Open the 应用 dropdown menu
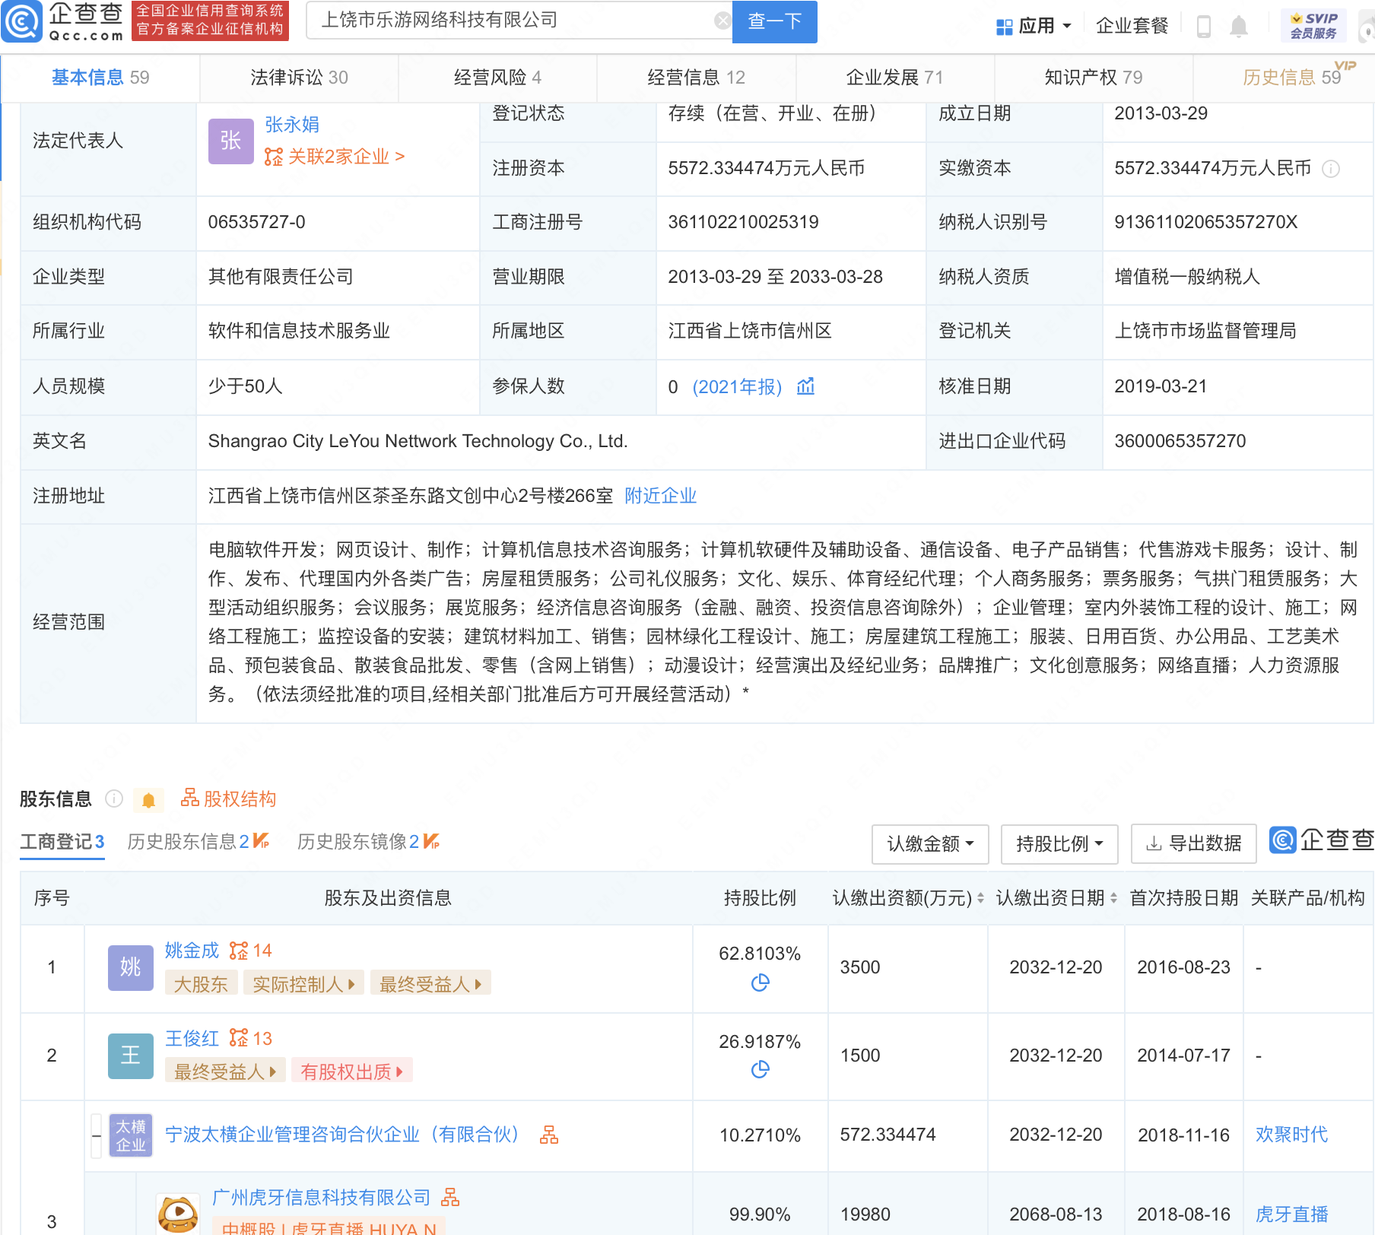Screen dimensions: 1375x1235 click(x=1034, y=27)
